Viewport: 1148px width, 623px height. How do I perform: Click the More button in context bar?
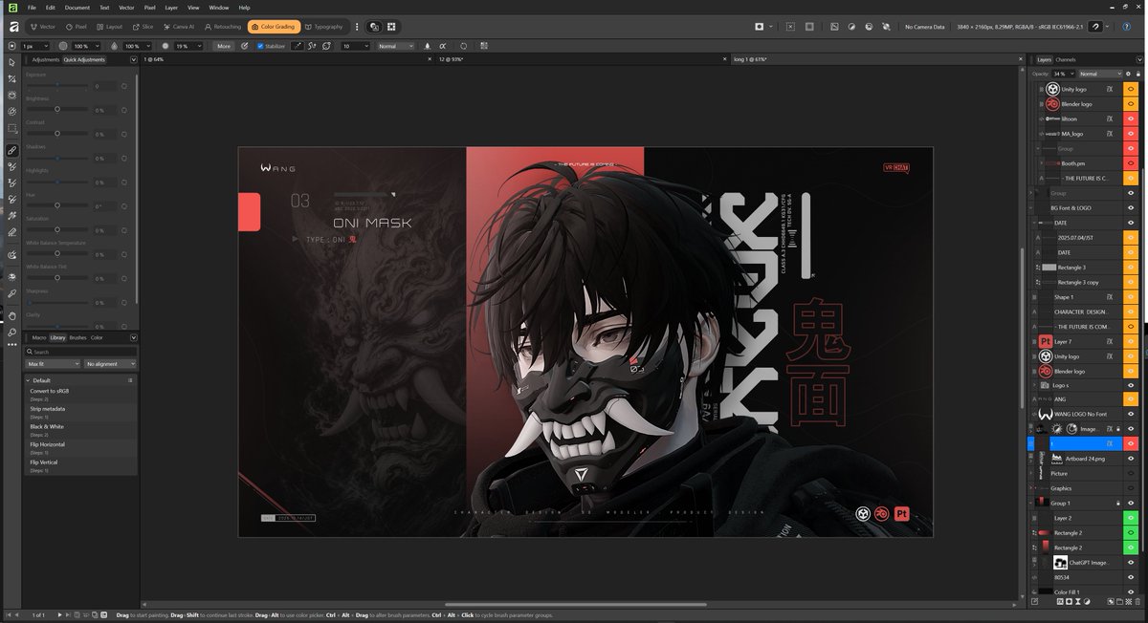pyautogui.click(x=224, y=46)
